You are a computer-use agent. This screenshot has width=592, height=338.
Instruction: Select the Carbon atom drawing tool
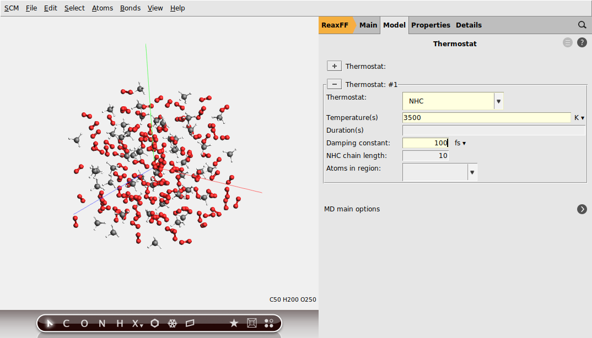[66, 323]
